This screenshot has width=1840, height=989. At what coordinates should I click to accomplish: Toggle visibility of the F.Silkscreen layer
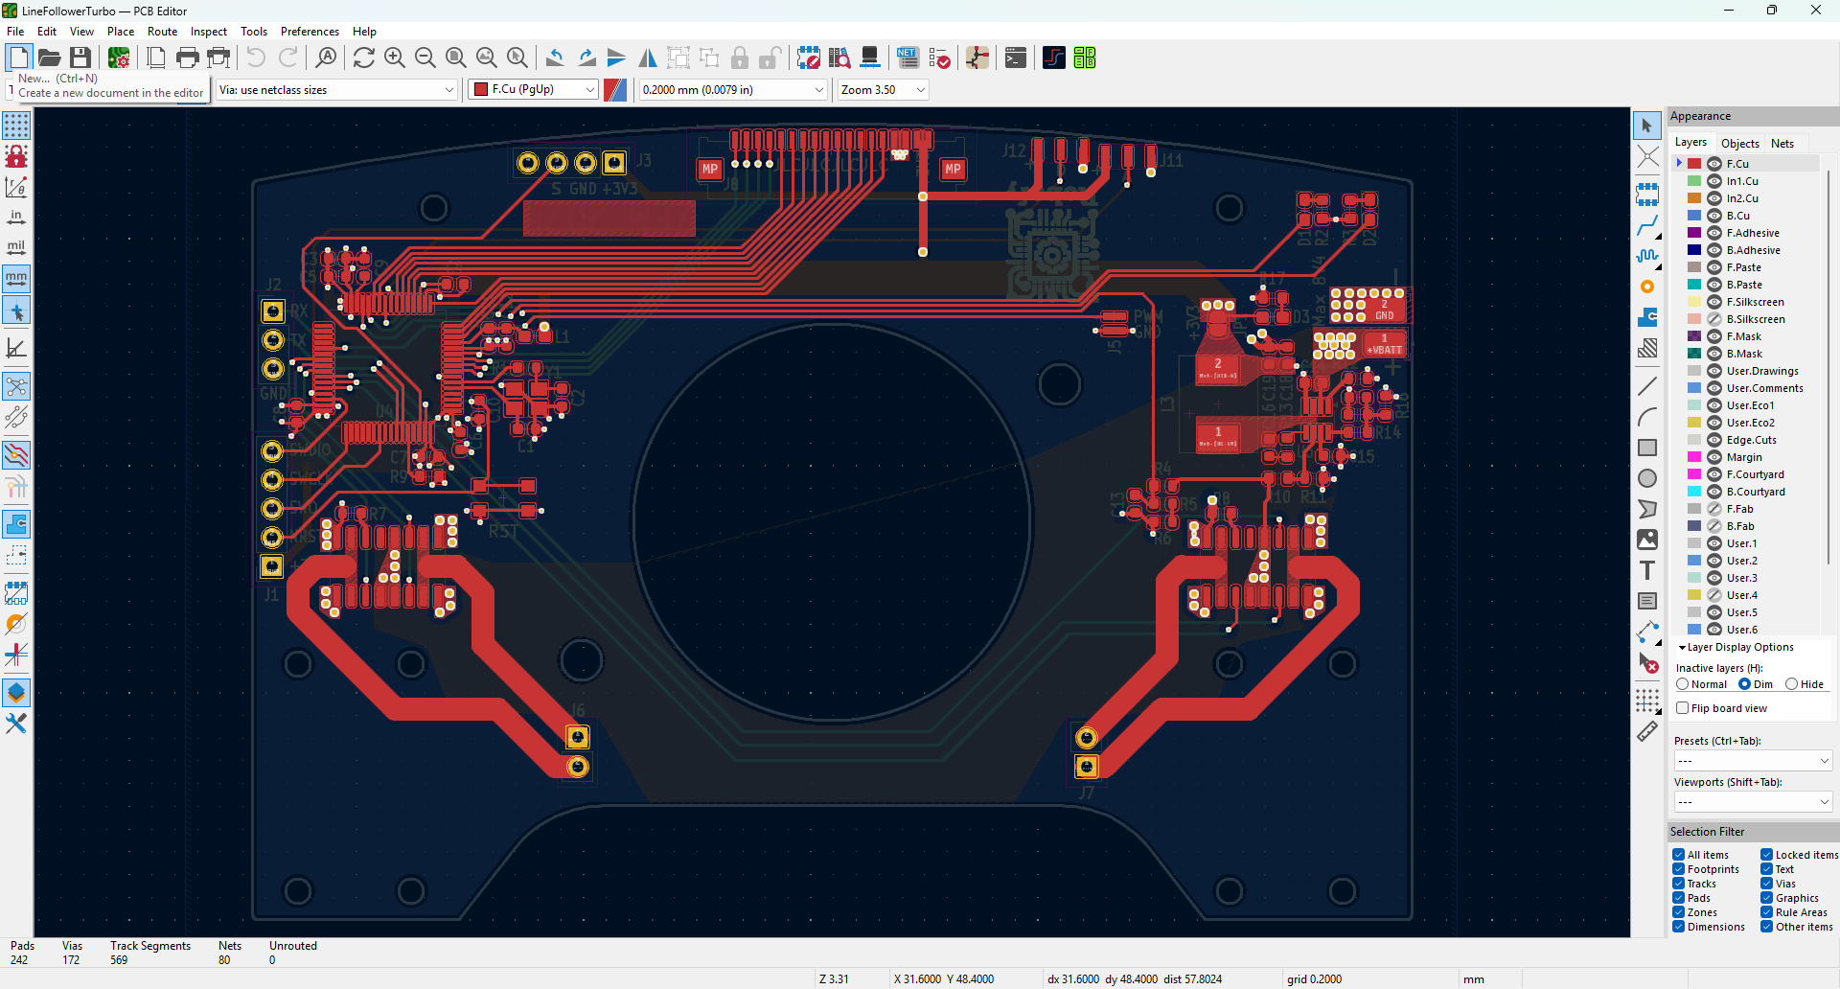pos(1714,302)
